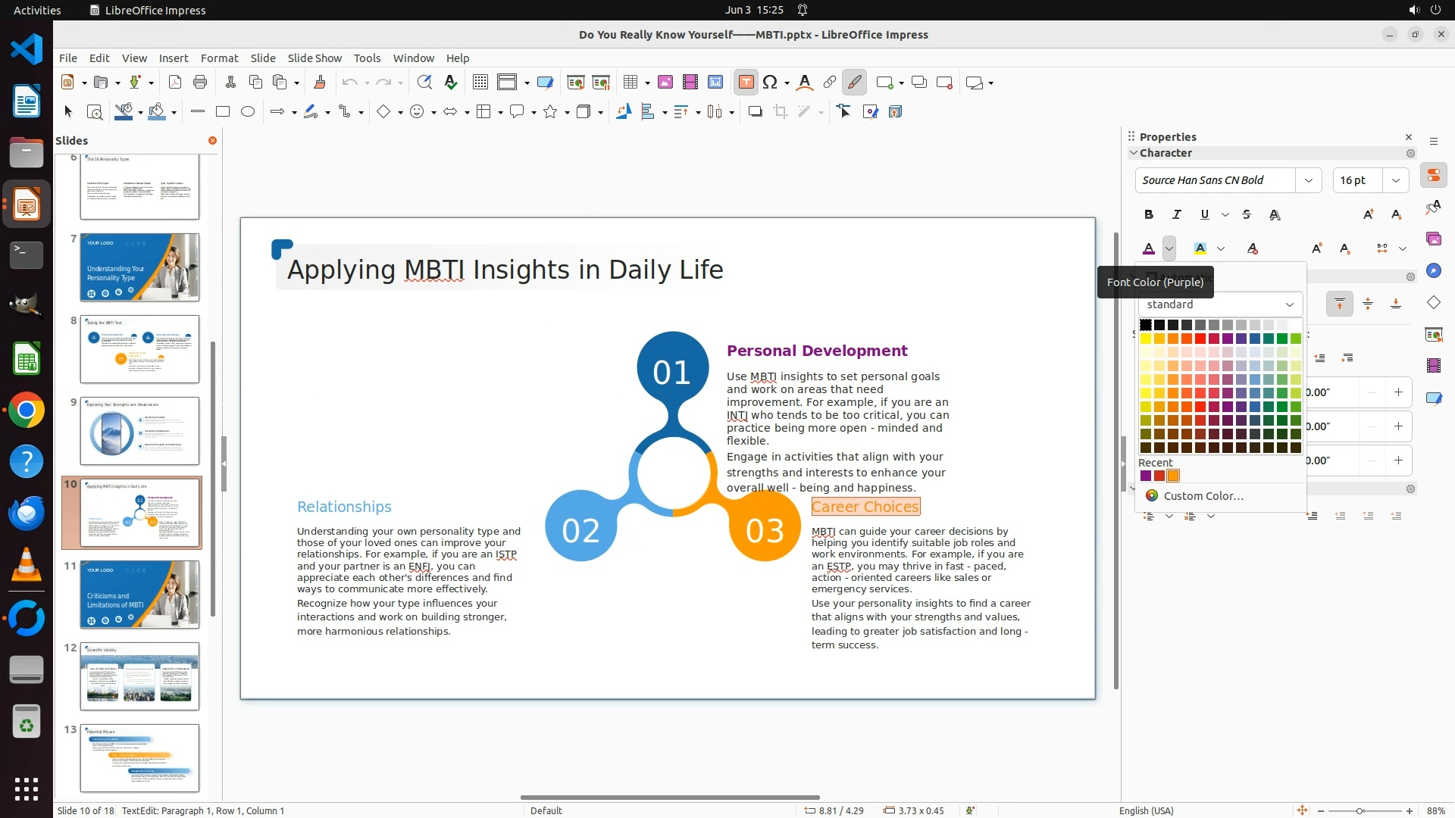The width and height of the screenshot is (1455, 818).
Task: Click the Display Grid toolbar icon
Action: [480, 83]
